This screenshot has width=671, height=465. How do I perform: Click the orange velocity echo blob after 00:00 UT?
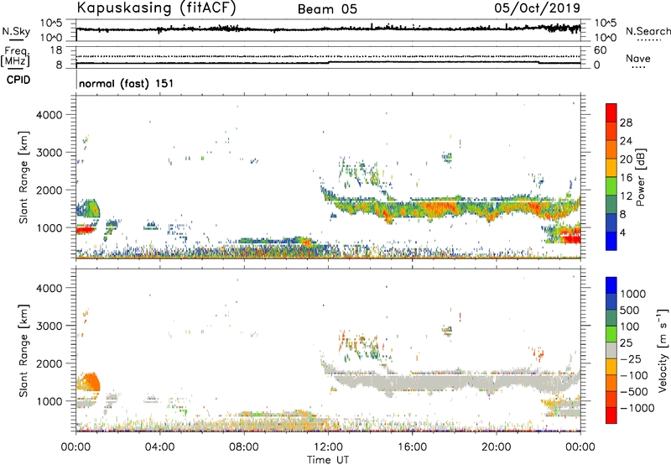click(89, 382)
